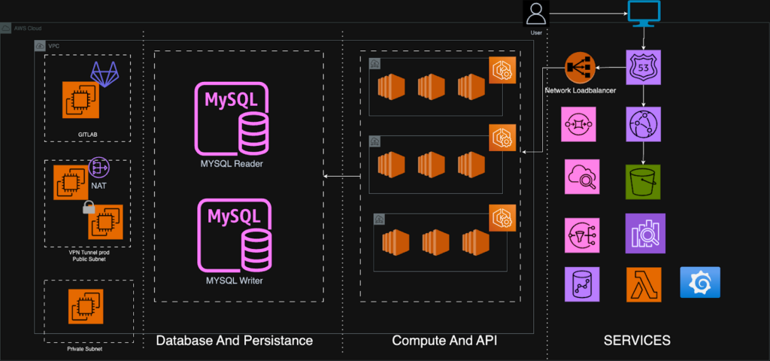Select the blue Grafana icon
This screenshot has width=770, height=361.
tap(700, 282)
